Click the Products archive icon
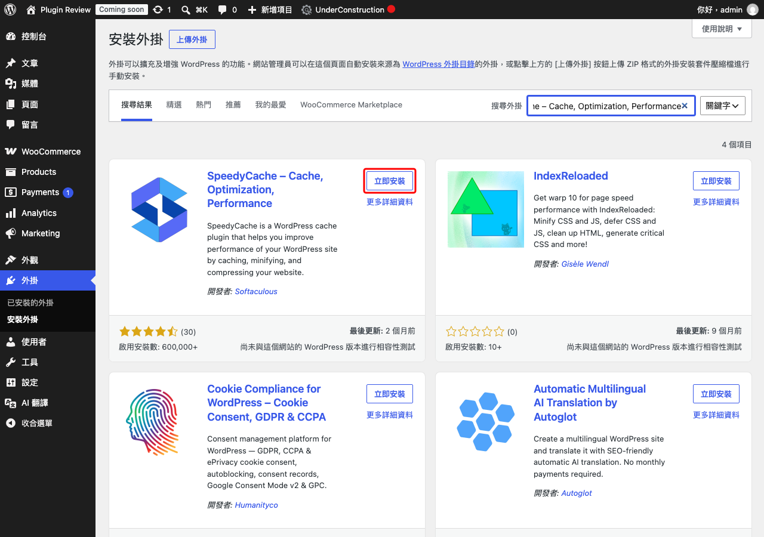Viewport: 764px width, 537px height. 11,172
